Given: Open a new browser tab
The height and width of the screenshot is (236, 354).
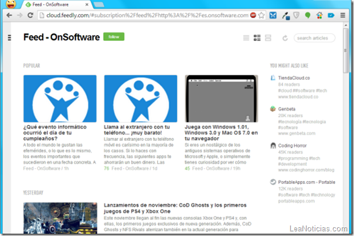Looking at the screenshot, I should [x=98, y=5].
